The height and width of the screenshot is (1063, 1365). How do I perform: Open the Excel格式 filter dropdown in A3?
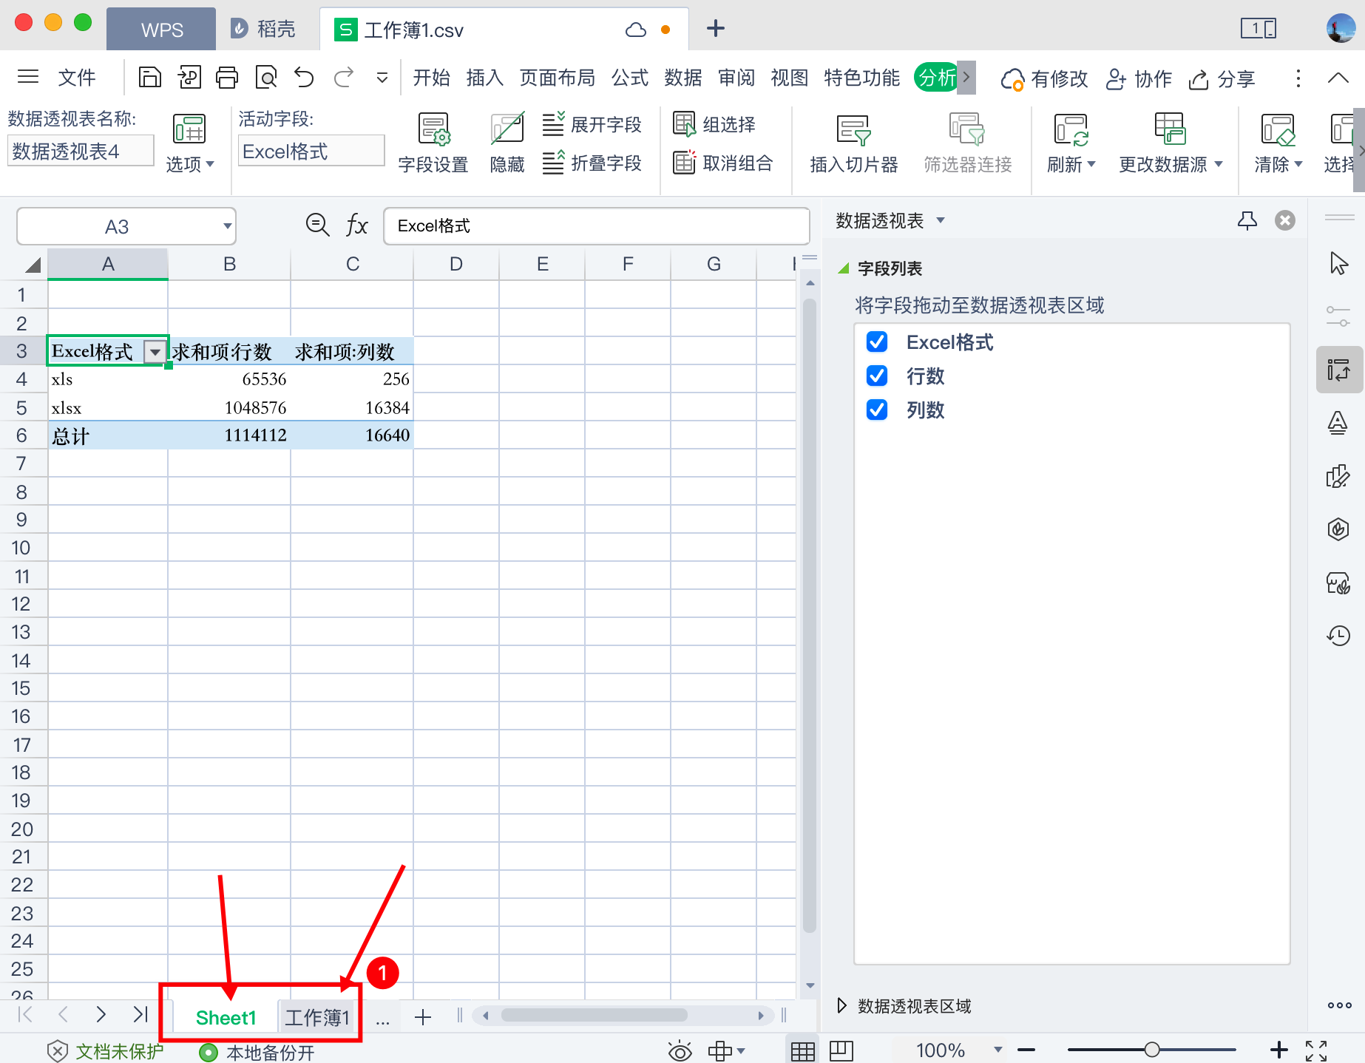coord(155,352)
